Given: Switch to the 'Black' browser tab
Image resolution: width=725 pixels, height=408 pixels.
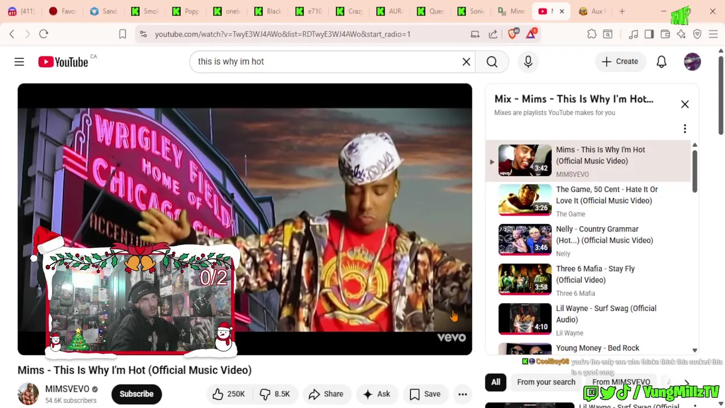Looking at the screenshot, I should pyautogui.click(x=268, y=11).
